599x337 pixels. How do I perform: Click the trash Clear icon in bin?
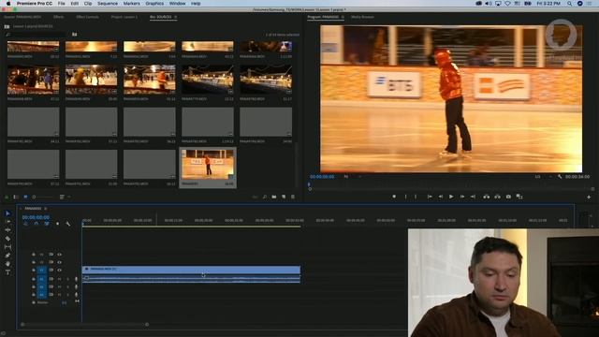point(293,197)
